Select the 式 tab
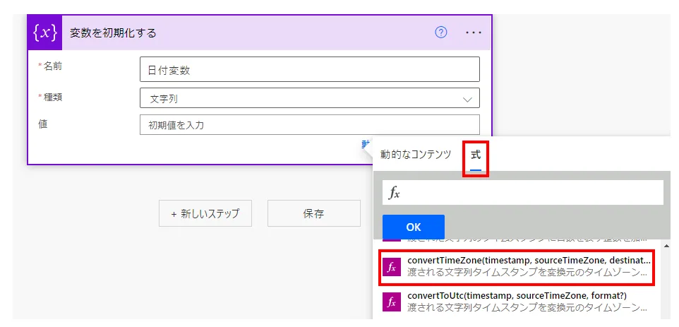679x327 pixels. (476, 154)
